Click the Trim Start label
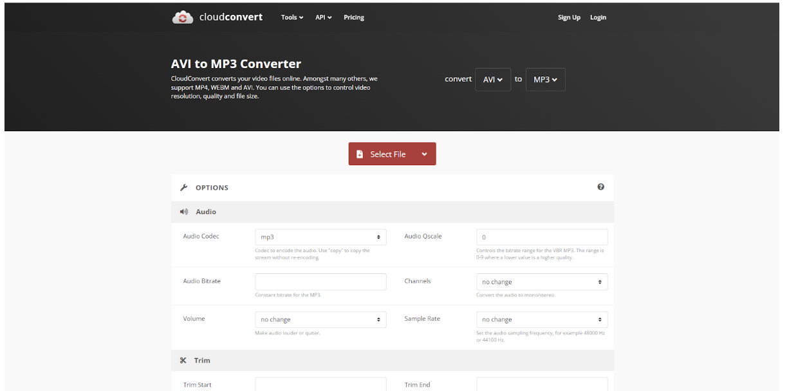This screenshot has height=391, width=789. (197, 385)
